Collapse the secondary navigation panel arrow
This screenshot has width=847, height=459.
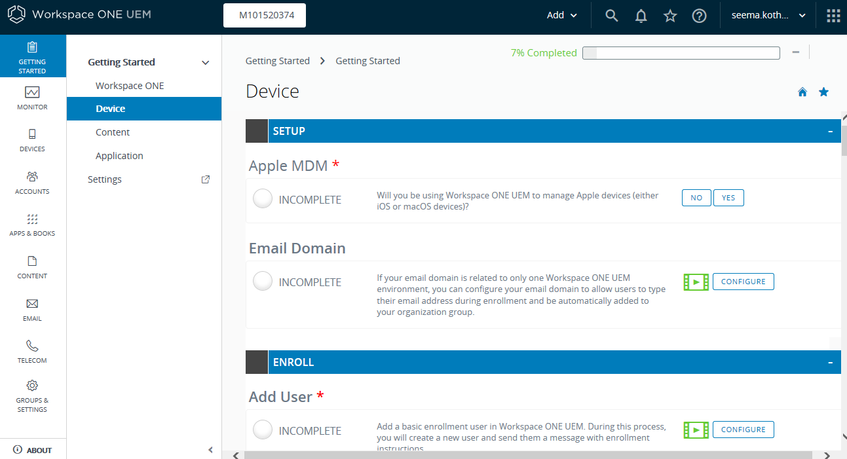point(210,450)
